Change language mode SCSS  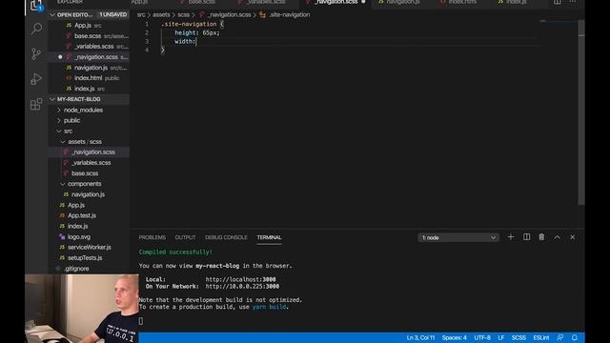pos(518,337)
